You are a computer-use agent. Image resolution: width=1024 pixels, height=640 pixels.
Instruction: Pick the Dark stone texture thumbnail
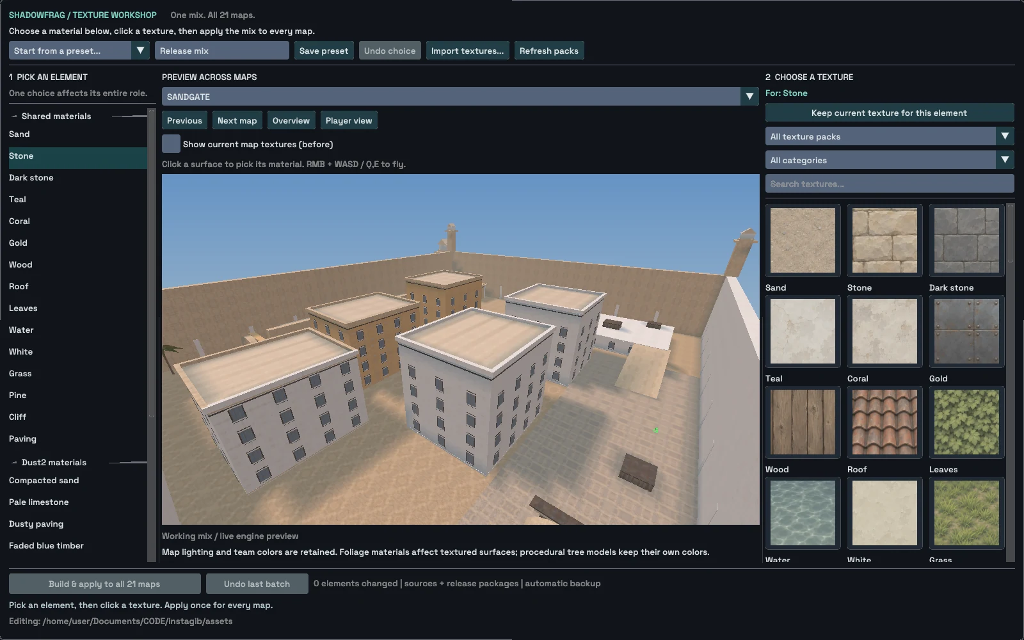[x=966, y=241]
